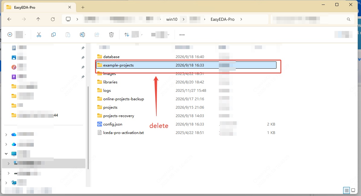This screenshot has width=361, height=196.
Task: Click the Share icon in toolbar
Action: (x=97, y=35)
